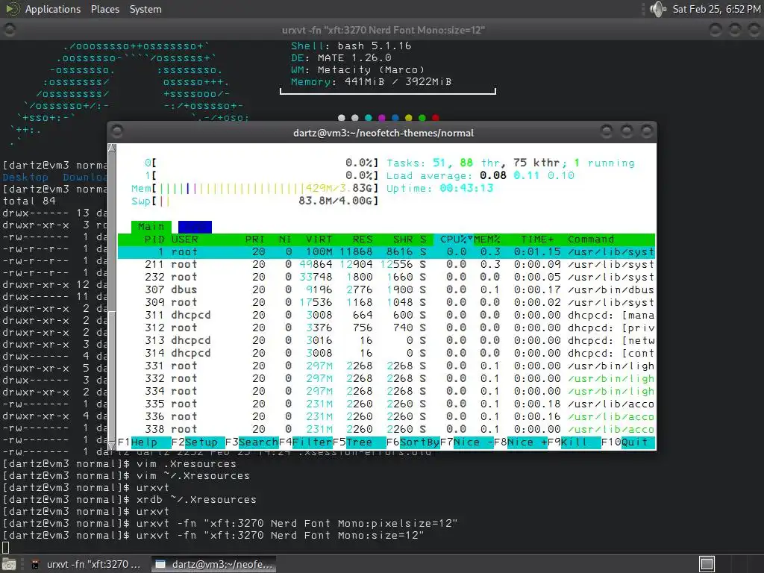The height and width of the screenshot is (573, 764).
Task: Select process row PID 314 dhcpcd
Action: (386, 353)
